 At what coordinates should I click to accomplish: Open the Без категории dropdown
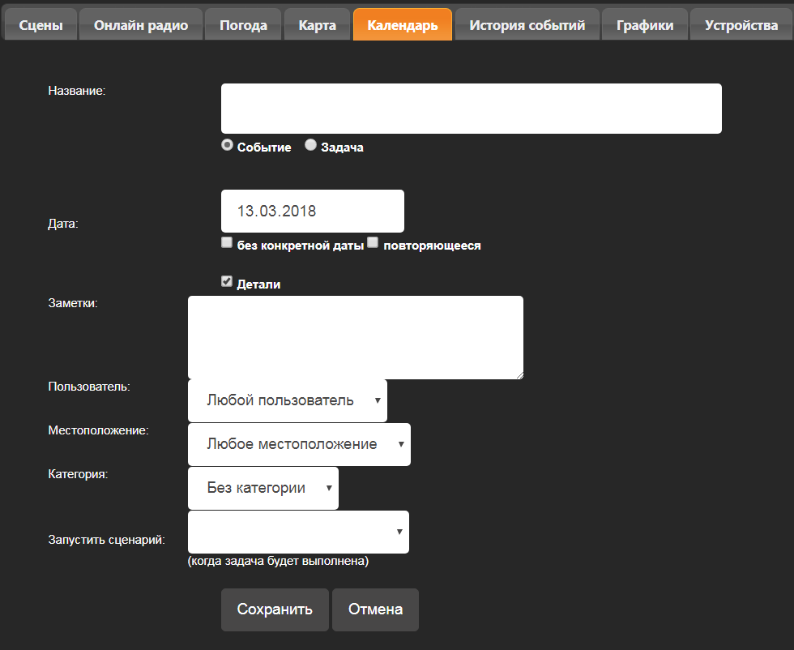(263, 488)
